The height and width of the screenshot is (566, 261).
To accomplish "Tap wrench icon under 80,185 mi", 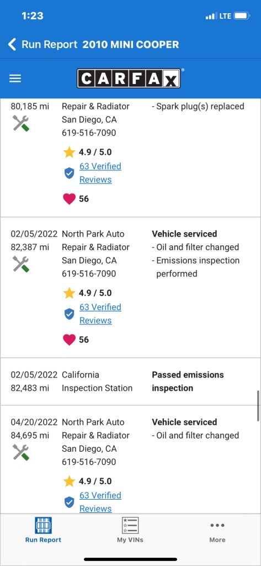I will click(x=20, y=123).
